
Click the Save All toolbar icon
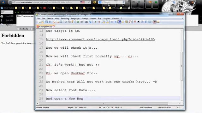[x=50, y=22]
